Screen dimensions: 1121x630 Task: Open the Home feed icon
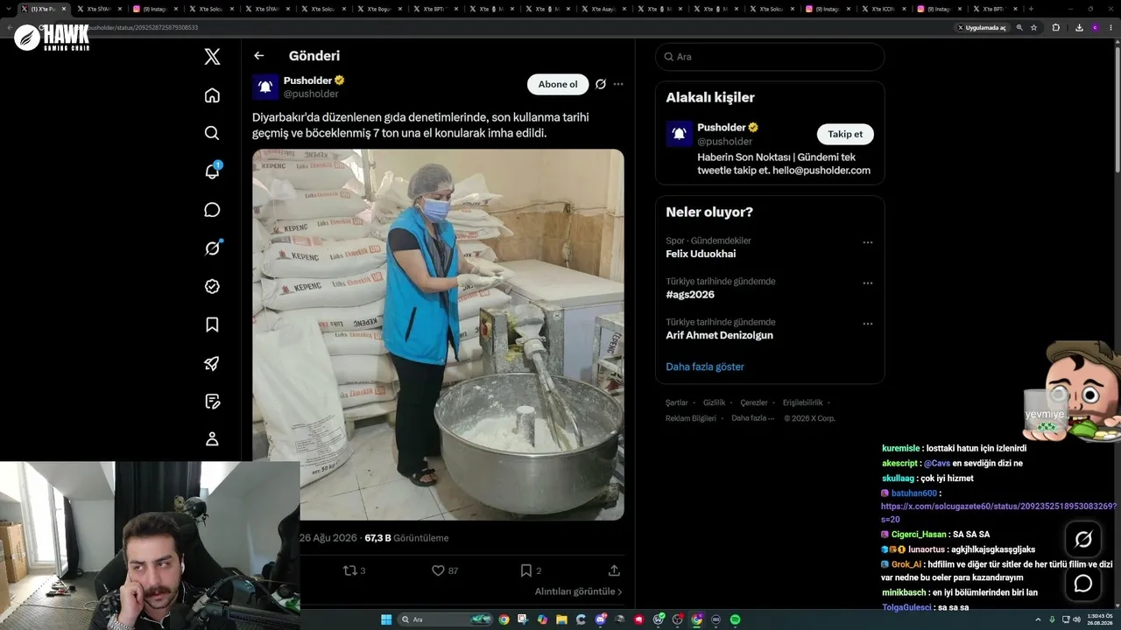pyautogui.click(x=212, y=95)
